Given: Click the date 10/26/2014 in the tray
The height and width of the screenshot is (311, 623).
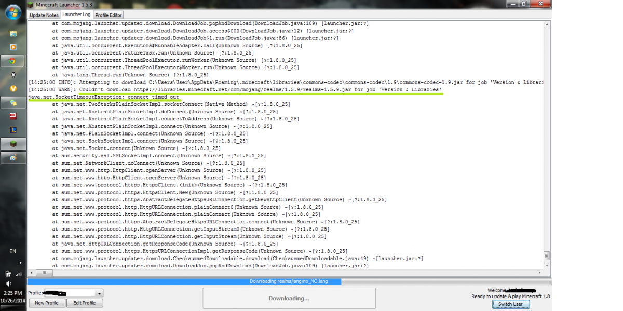Looking at the screenshot, I should (13, 301).
